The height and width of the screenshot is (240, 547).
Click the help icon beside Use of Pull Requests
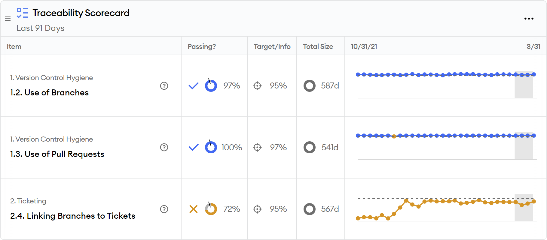click(x=164, y=148)
